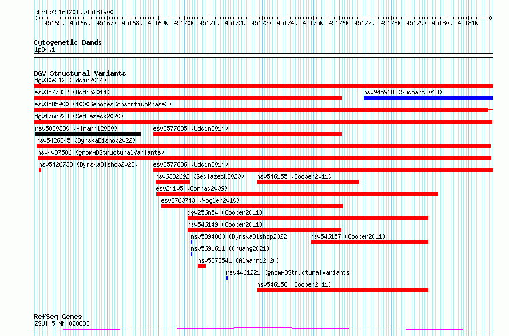Select esv3577836 (Uddin2014) label
This screenshot has width=509, height=336.
[x=190, y=164]
